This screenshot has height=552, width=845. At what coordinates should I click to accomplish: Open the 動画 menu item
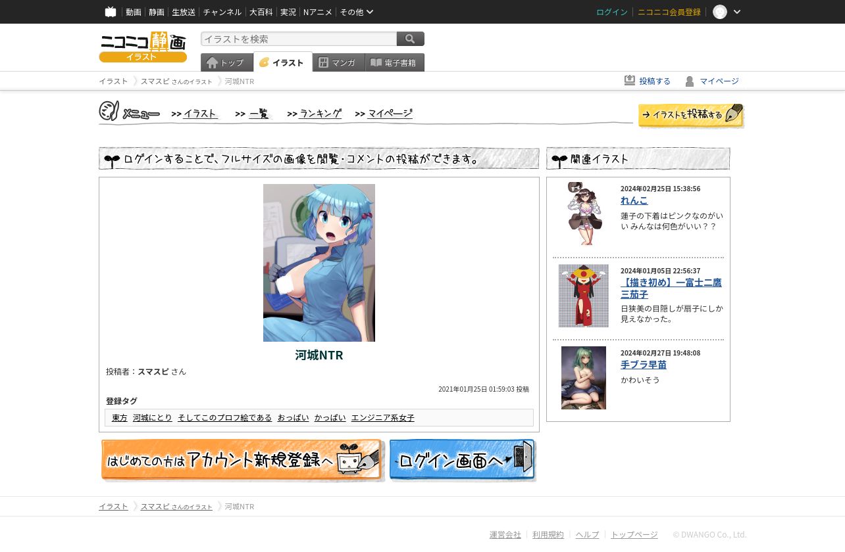[x=134, y=12]
